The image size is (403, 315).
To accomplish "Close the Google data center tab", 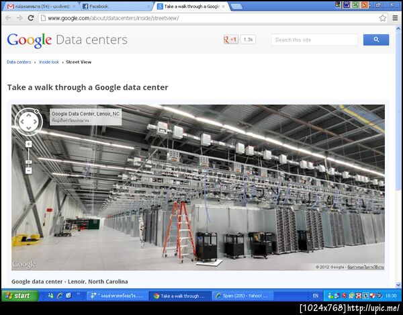I will (224, 7).
